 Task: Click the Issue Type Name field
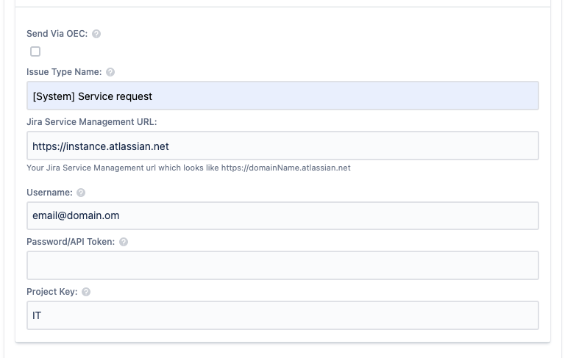(282, 96)
